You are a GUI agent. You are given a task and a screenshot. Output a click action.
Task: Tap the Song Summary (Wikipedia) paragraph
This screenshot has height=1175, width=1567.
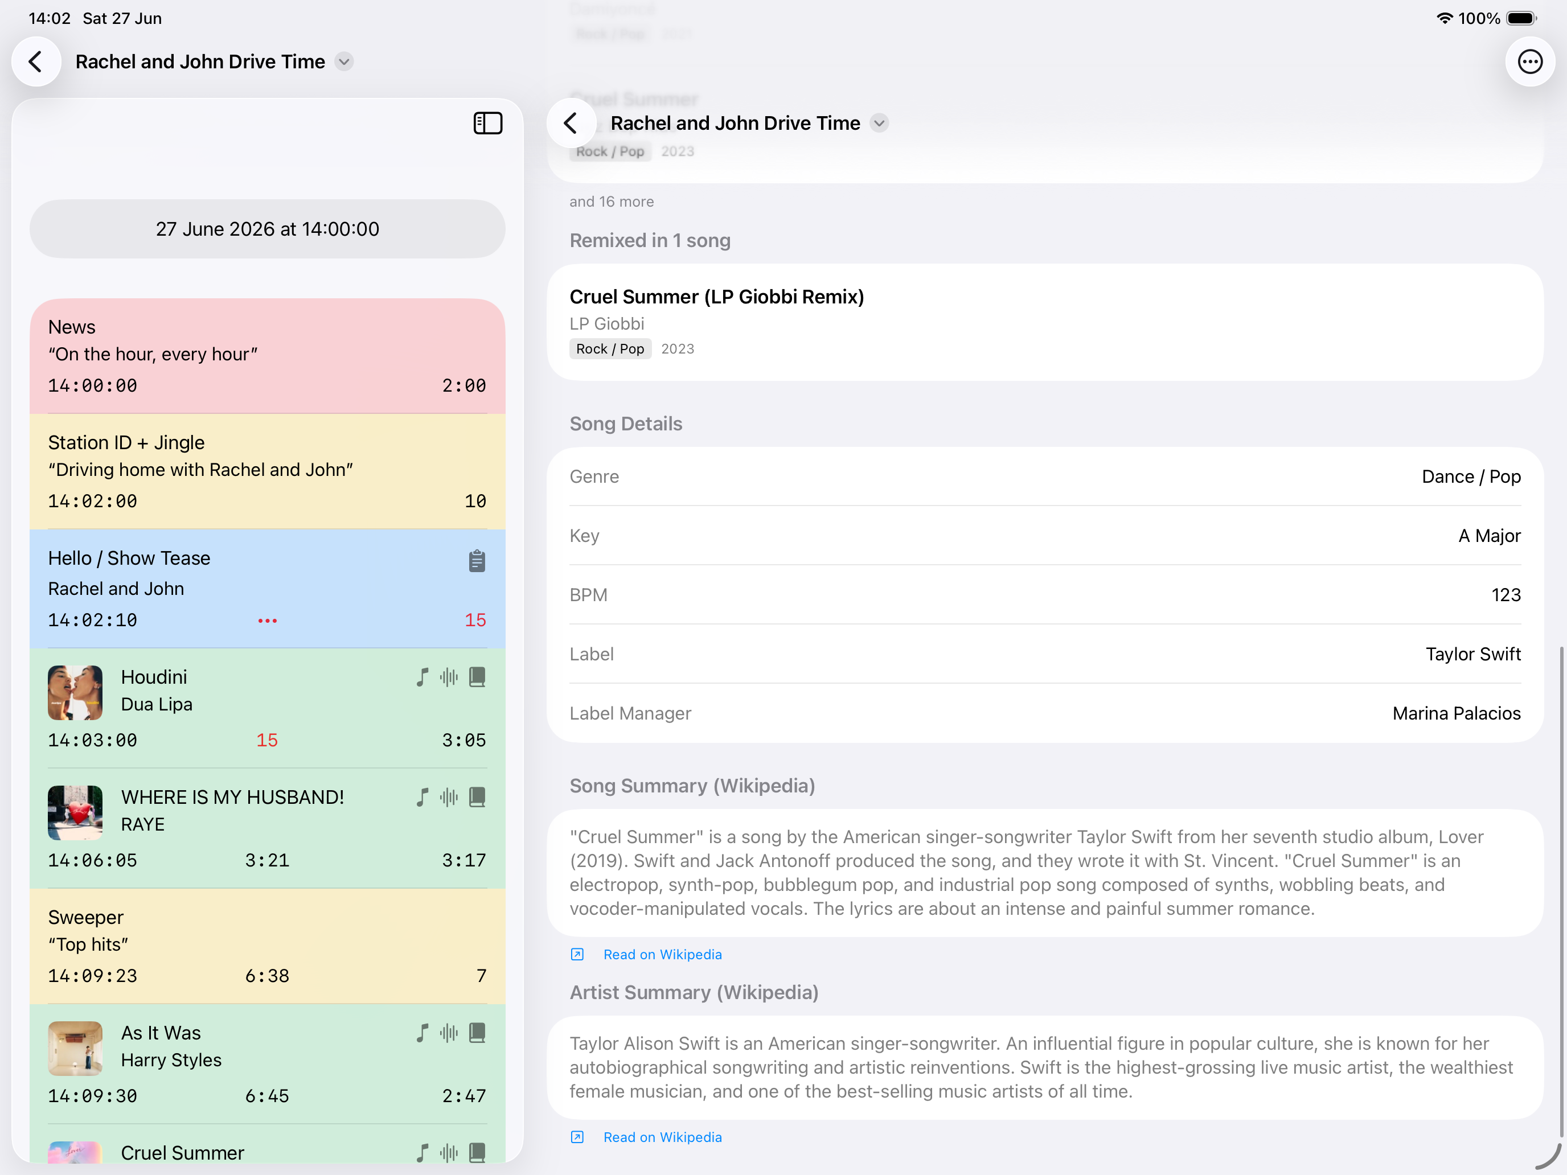[1045, 873]
